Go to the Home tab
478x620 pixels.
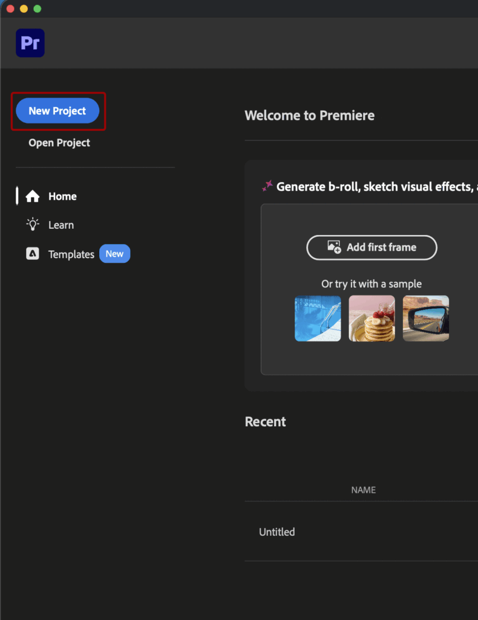pyautogui.click(x=62, y=197)
